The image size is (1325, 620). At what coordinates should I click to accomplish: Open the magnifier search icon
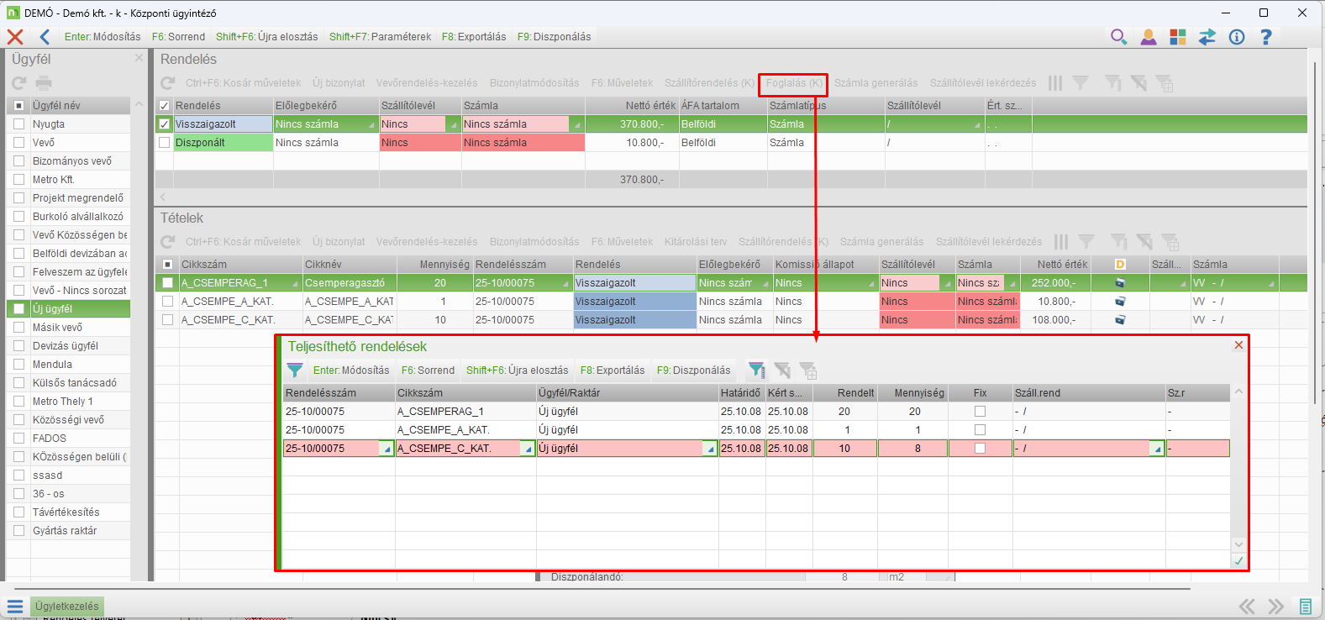click(1118, 37)
